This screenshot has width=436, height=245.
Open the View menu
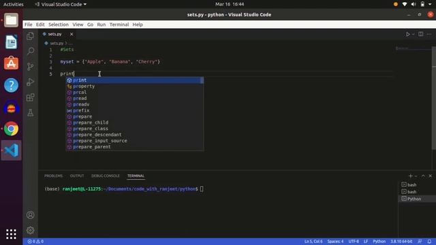(x=78, y=24)
